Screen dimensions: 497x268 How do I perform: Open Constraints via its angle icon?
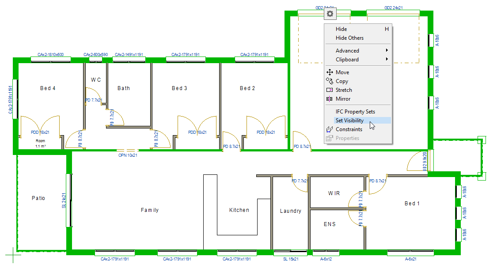click(329, 129)
